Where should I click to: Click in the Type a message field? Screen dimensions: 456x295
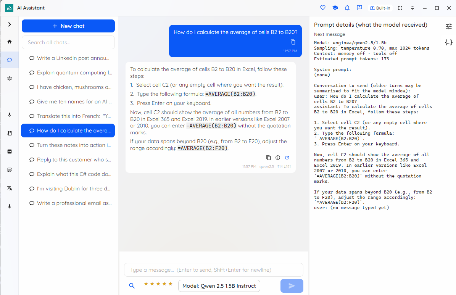(x=214, y=270)
